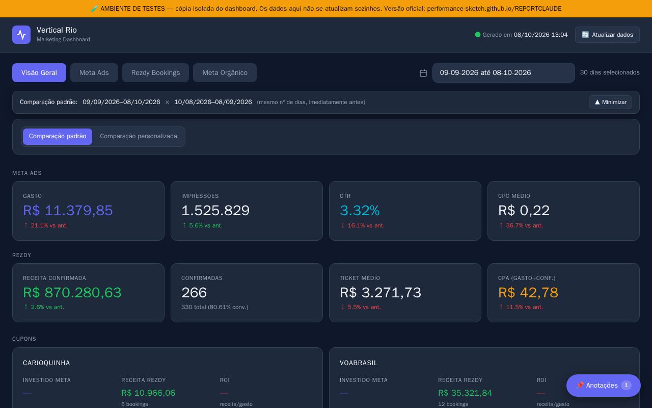Click the CPA value R$ 42,78

528,292
